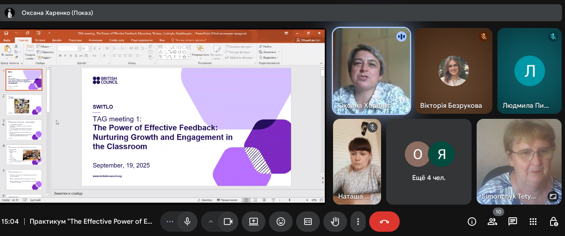Expand the blue ellipsis options pill

point(170,221)
